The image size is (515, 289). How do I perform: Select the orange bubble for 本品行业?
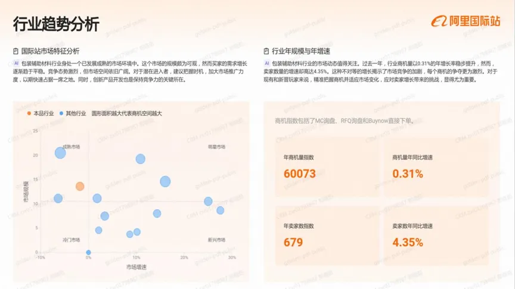80,187
